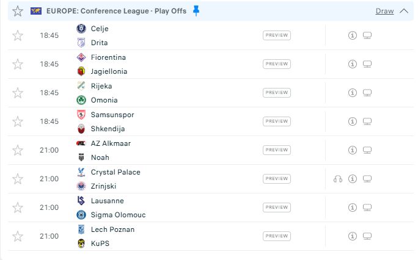
Task: Open audio commentary for Crystal Palace match
Action: [338, 179]
